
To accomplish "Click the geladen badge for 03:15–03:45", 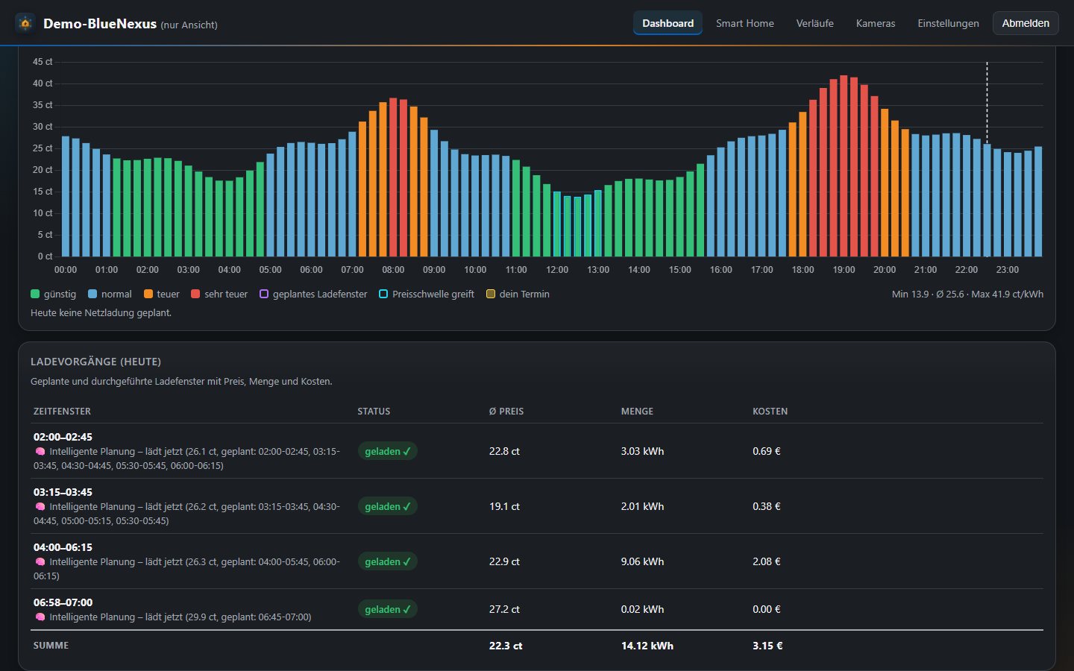I will (x=387, y=506).
